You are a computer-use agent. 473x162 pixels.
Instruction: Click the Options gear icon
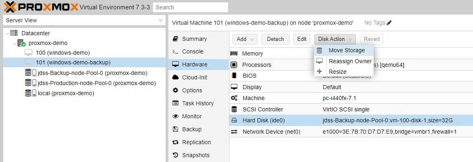point(175,90)
